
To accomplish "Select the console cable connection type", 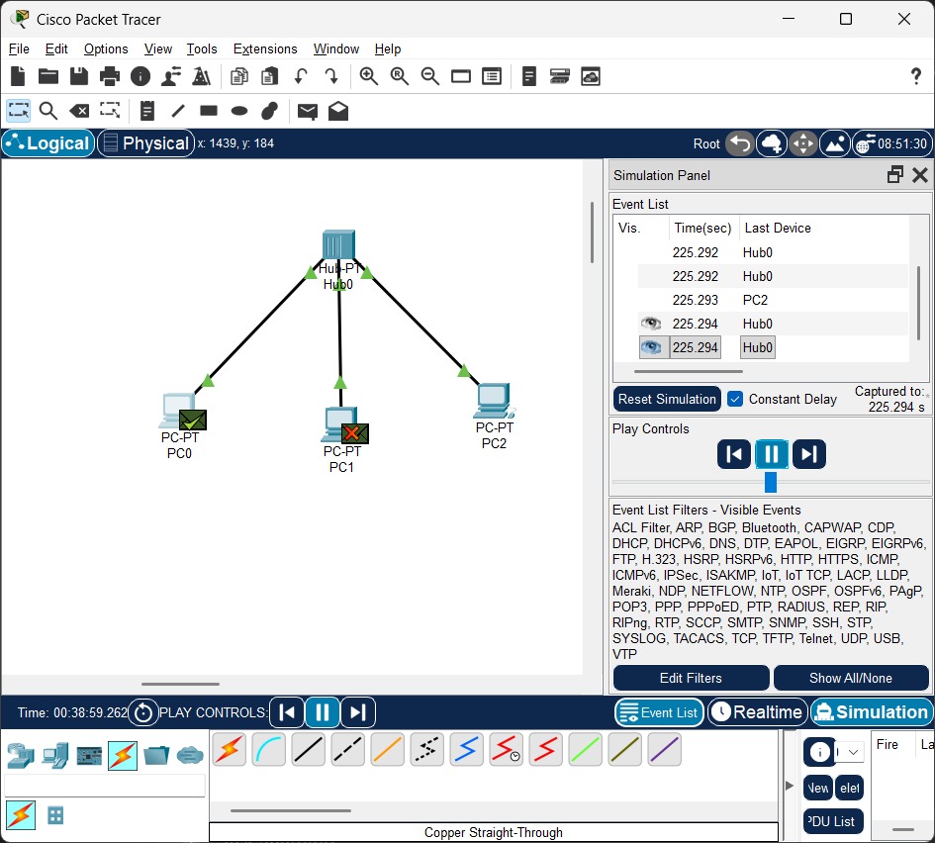I will pyautogui.click(x=268, y=750).
